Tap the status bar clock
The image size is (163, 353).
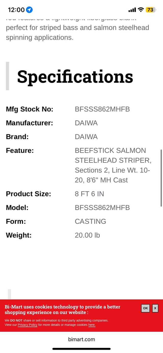click(16, 10)
